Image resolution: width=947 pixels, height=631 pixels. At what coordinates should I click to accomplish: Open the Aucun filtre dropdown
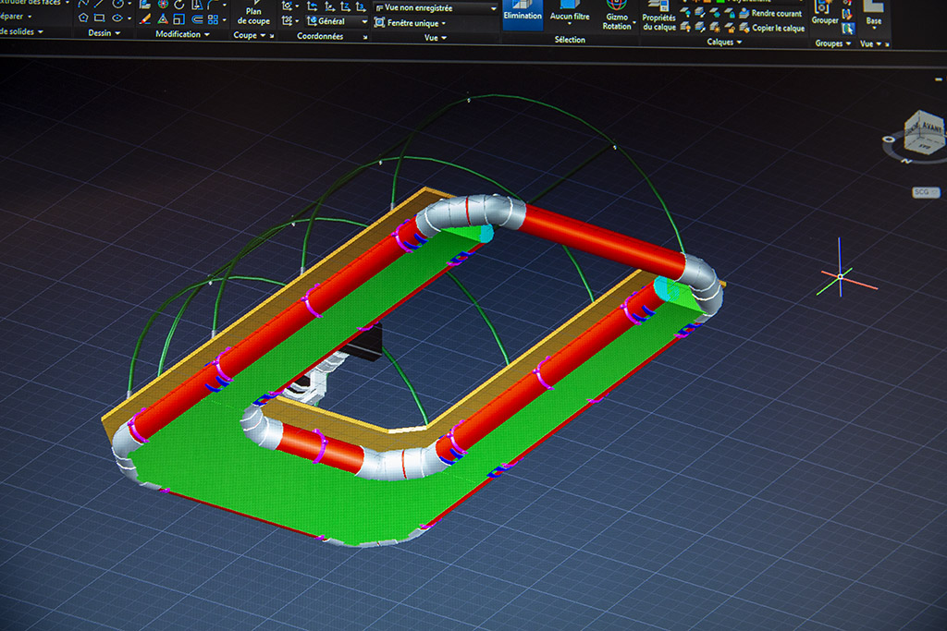tap(570, 23)
